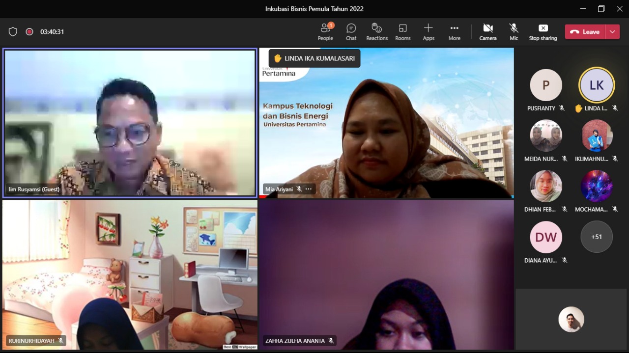The height and width of the screenshot is (353, 629).
Task: Open the People panel
Action: 325,32
